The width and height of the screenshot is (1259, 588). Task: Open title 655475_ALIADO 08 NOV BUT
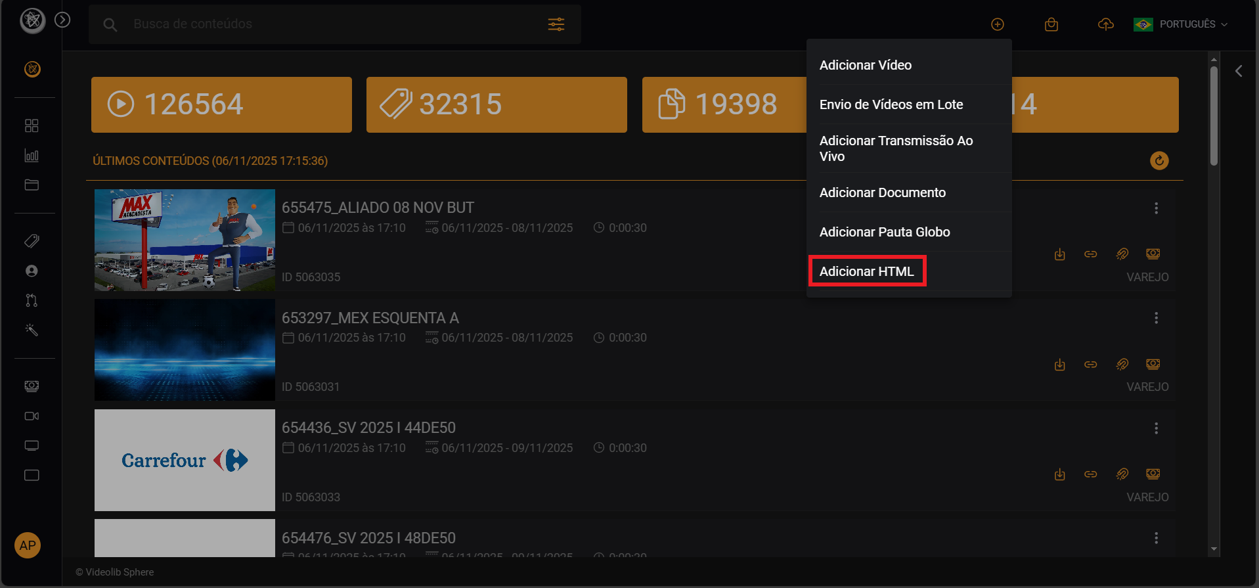tap(378, 208)
